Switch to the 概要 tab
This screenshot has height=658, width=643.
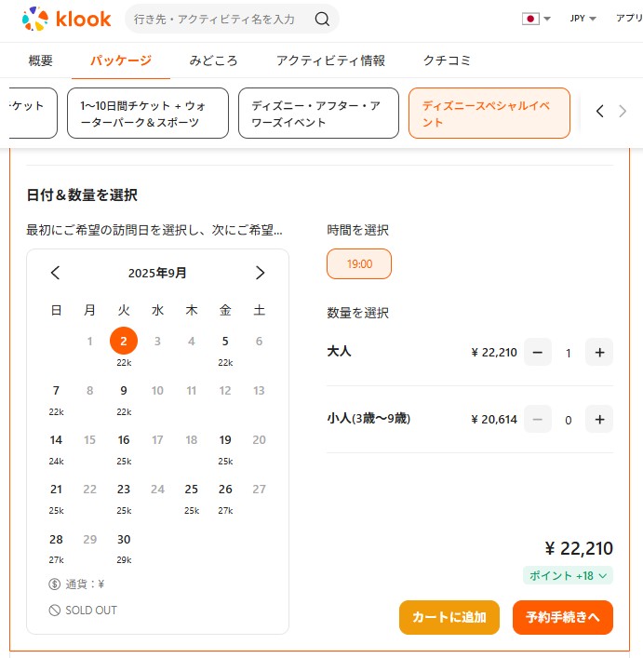[40, 60]
